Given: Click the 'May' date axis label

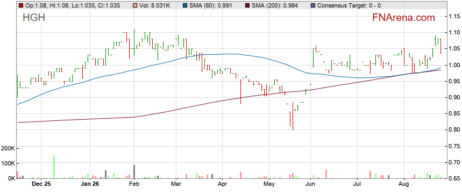Looking at the screenshot, I should (269, 184).
